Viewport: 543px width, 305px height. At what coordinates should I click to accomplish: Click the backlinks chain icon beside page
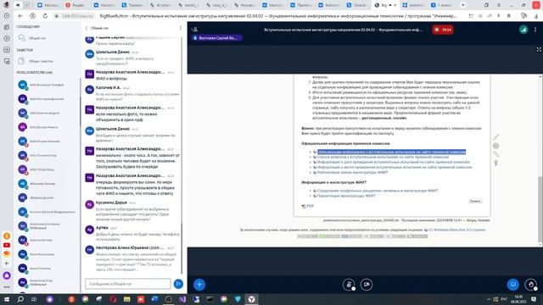click(495, 154)
